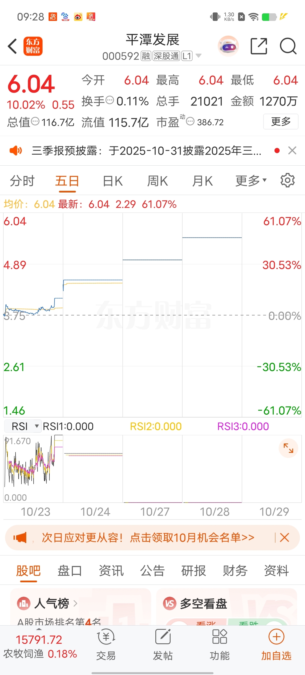Open the RSI indicator dropdown

pyautogui.click(x=23, y=426)
